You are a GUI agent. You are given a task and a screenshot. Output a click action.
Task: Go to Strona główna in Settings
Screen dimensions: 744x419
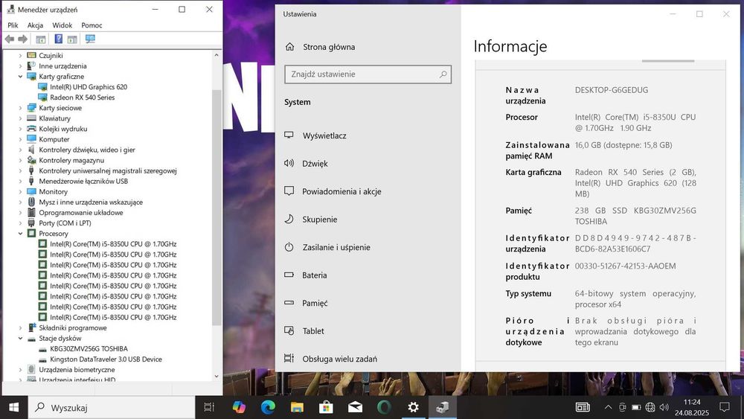[x=328, y=47]
